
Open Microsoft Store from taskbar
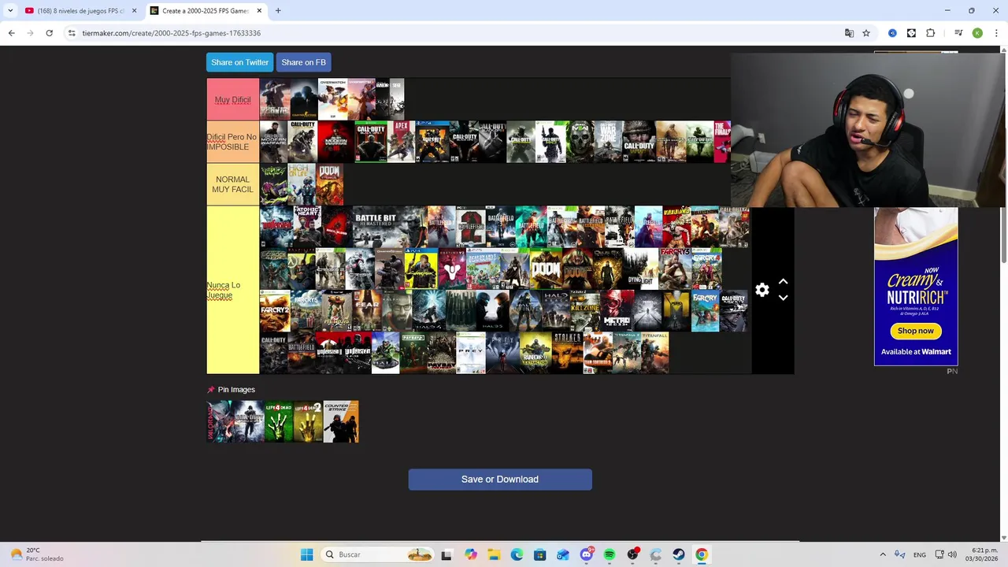click(x=539, y=554)
